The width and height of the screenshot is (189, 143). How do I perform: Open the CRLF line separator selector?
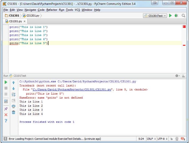coord(151,139)
